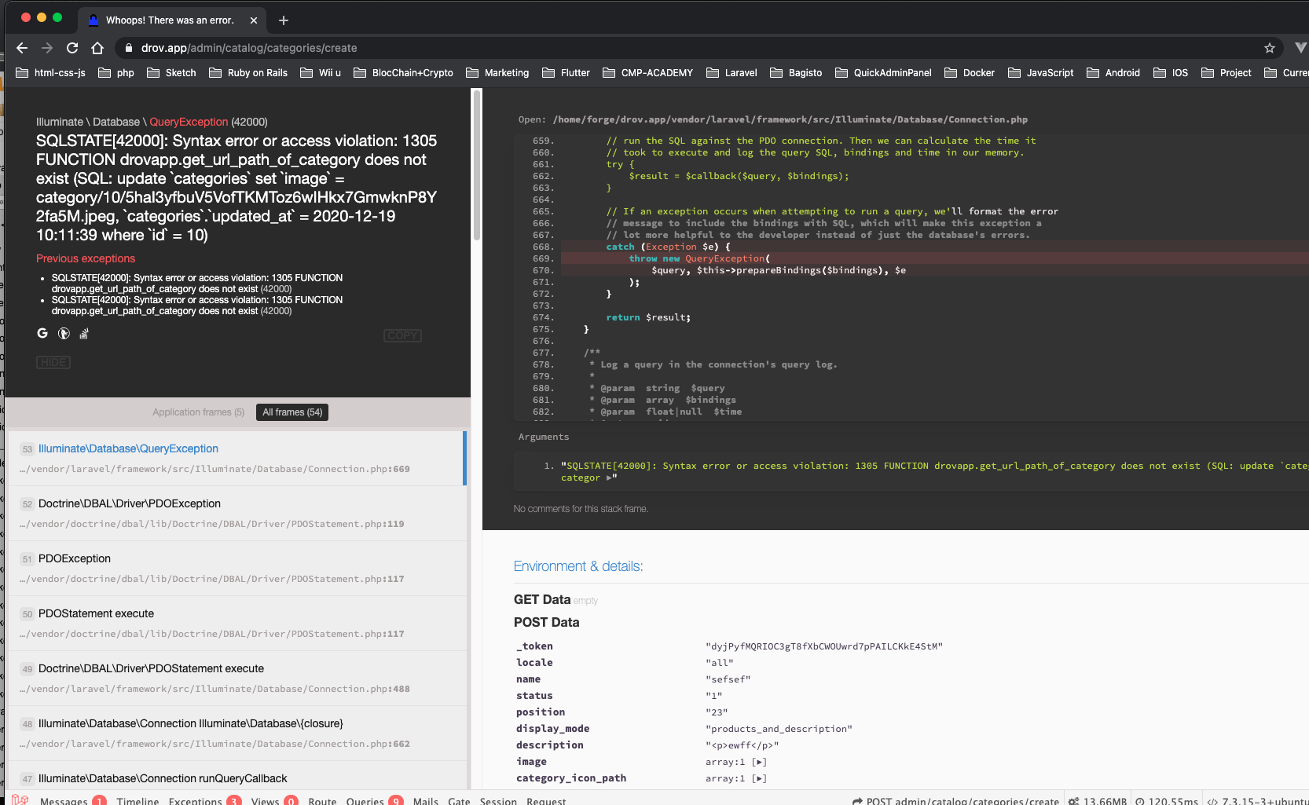Click the 120.55ms request duration indicator

[1167, 801]
